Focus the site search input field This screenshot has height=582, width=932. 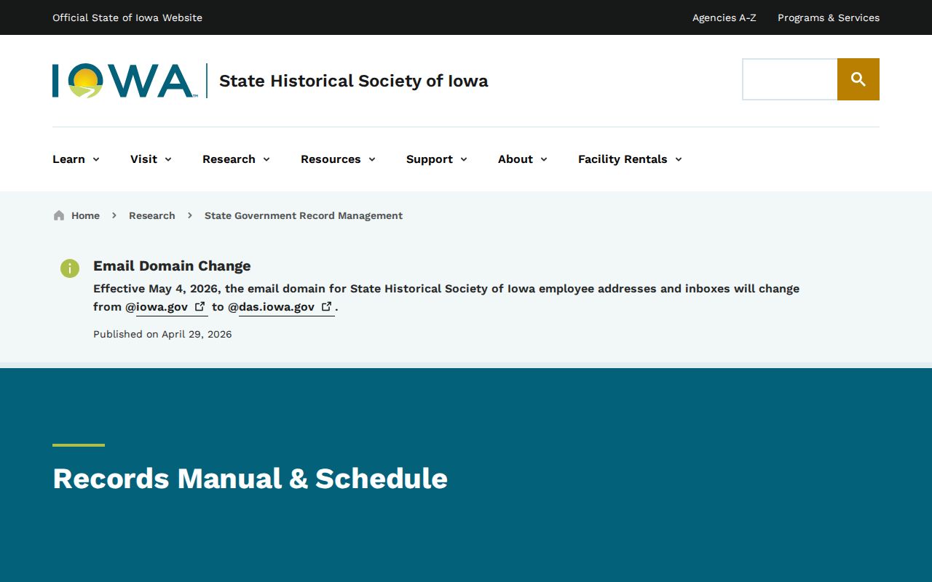pos(790,79)
